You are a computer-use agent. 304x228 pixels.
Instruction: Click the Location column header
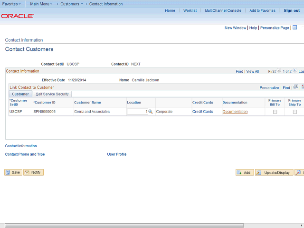point(134,103)
